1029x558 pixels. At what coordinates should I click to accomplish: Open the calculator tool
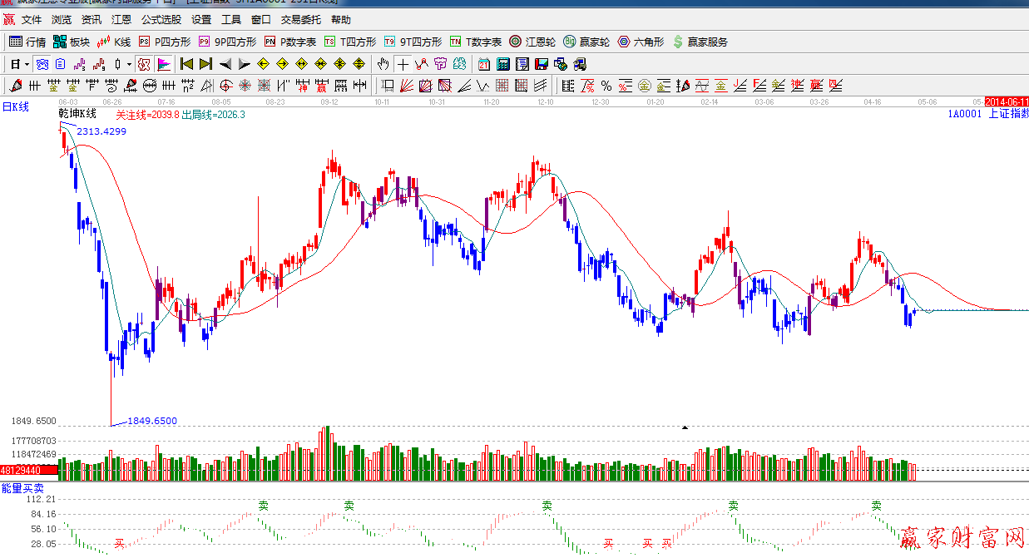(502, 64)
